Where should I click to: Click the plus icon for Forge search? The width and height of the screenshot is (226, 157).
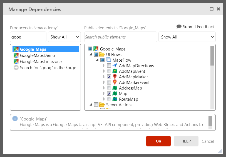pos(16,68)
